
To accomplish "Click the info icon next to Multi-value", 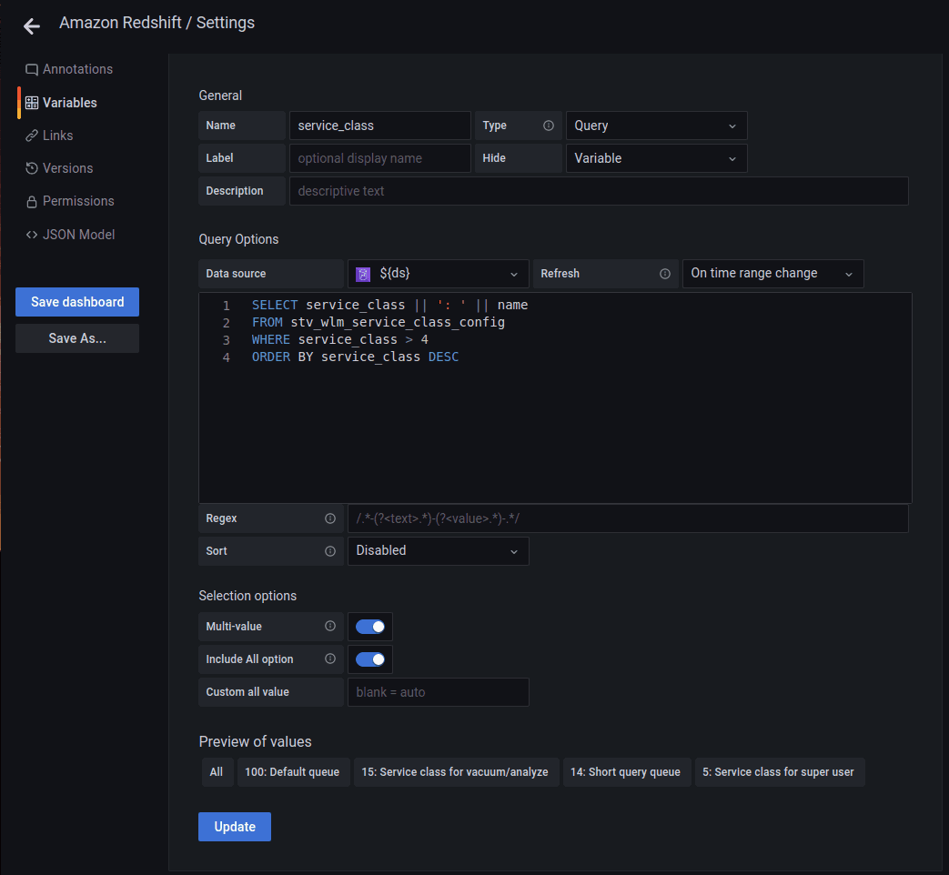I will [330, 627].
